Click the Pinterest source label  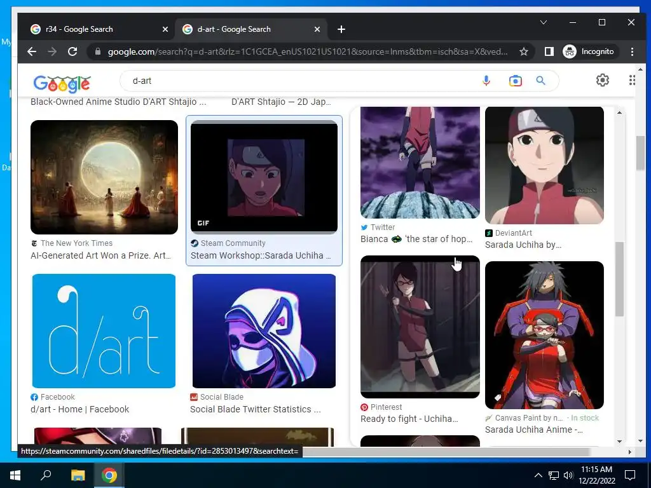[x=386, y=407]
